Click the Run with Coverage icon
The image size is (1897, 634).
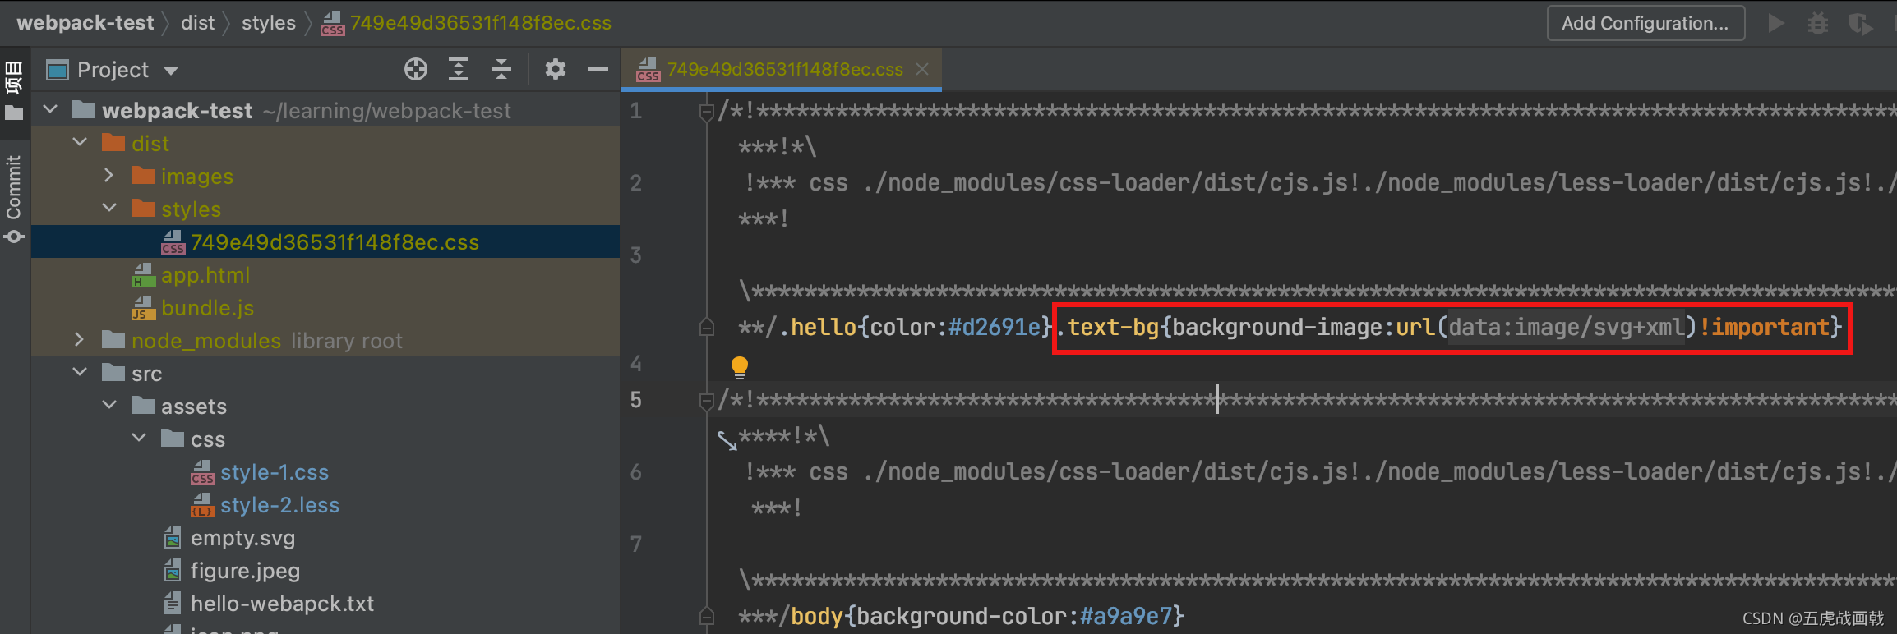[1860, 24]
